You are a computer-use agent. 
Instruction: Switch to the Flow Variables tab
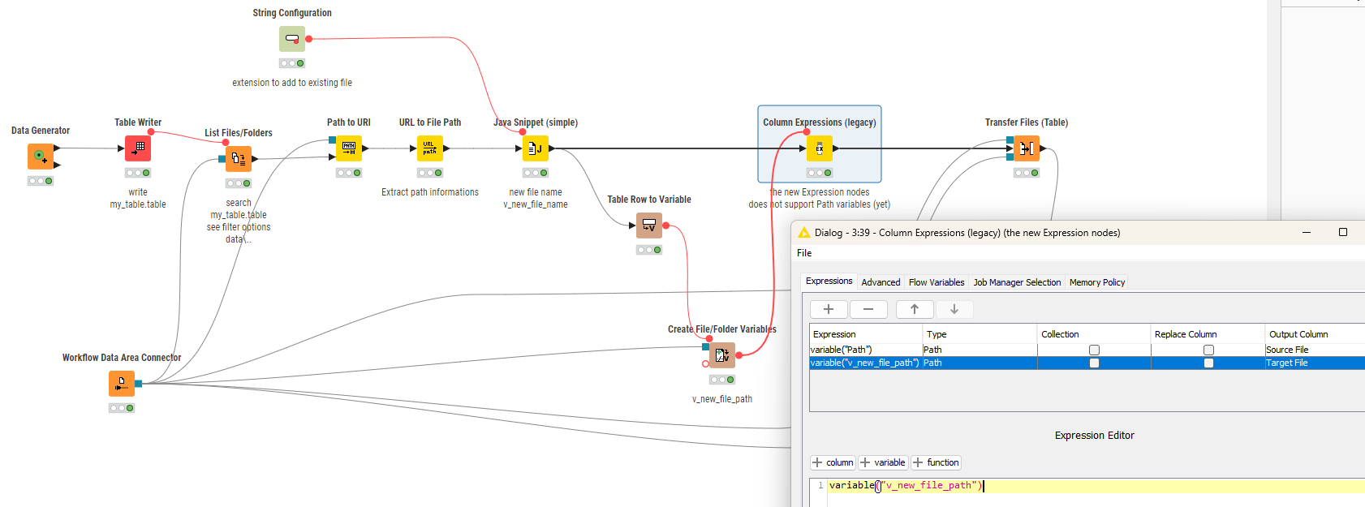click(x=937, y=282)
